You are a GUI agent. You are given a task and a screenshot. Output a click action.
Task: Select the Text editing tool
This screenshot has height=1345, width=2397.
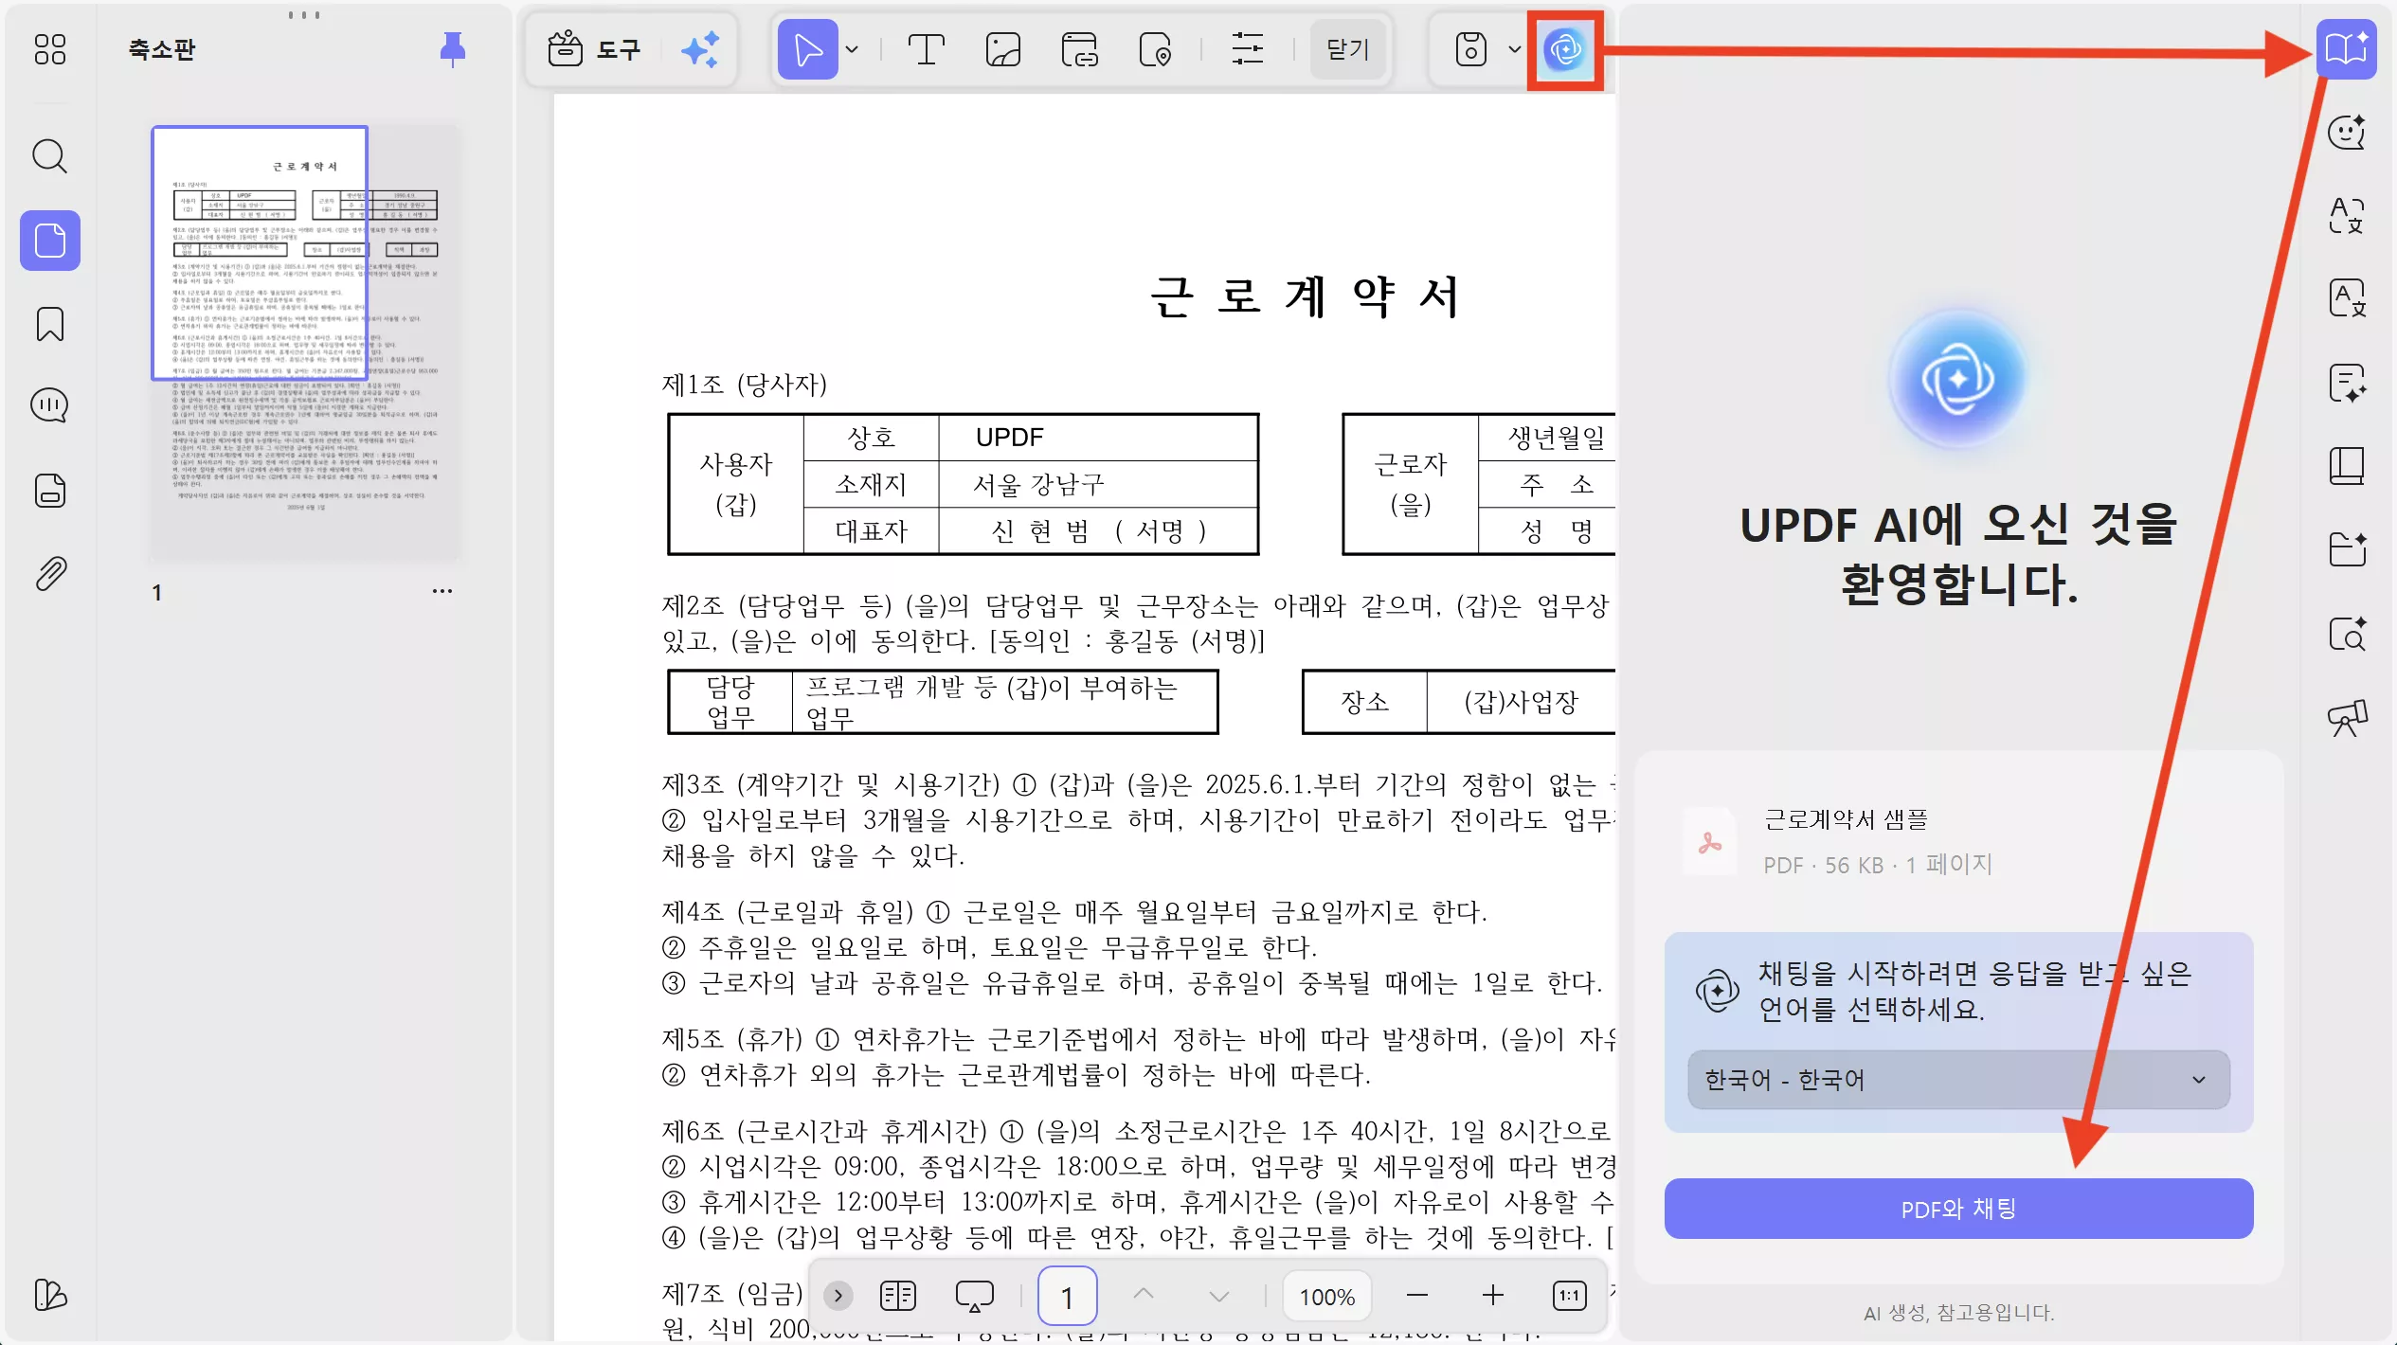coord(927,48)
